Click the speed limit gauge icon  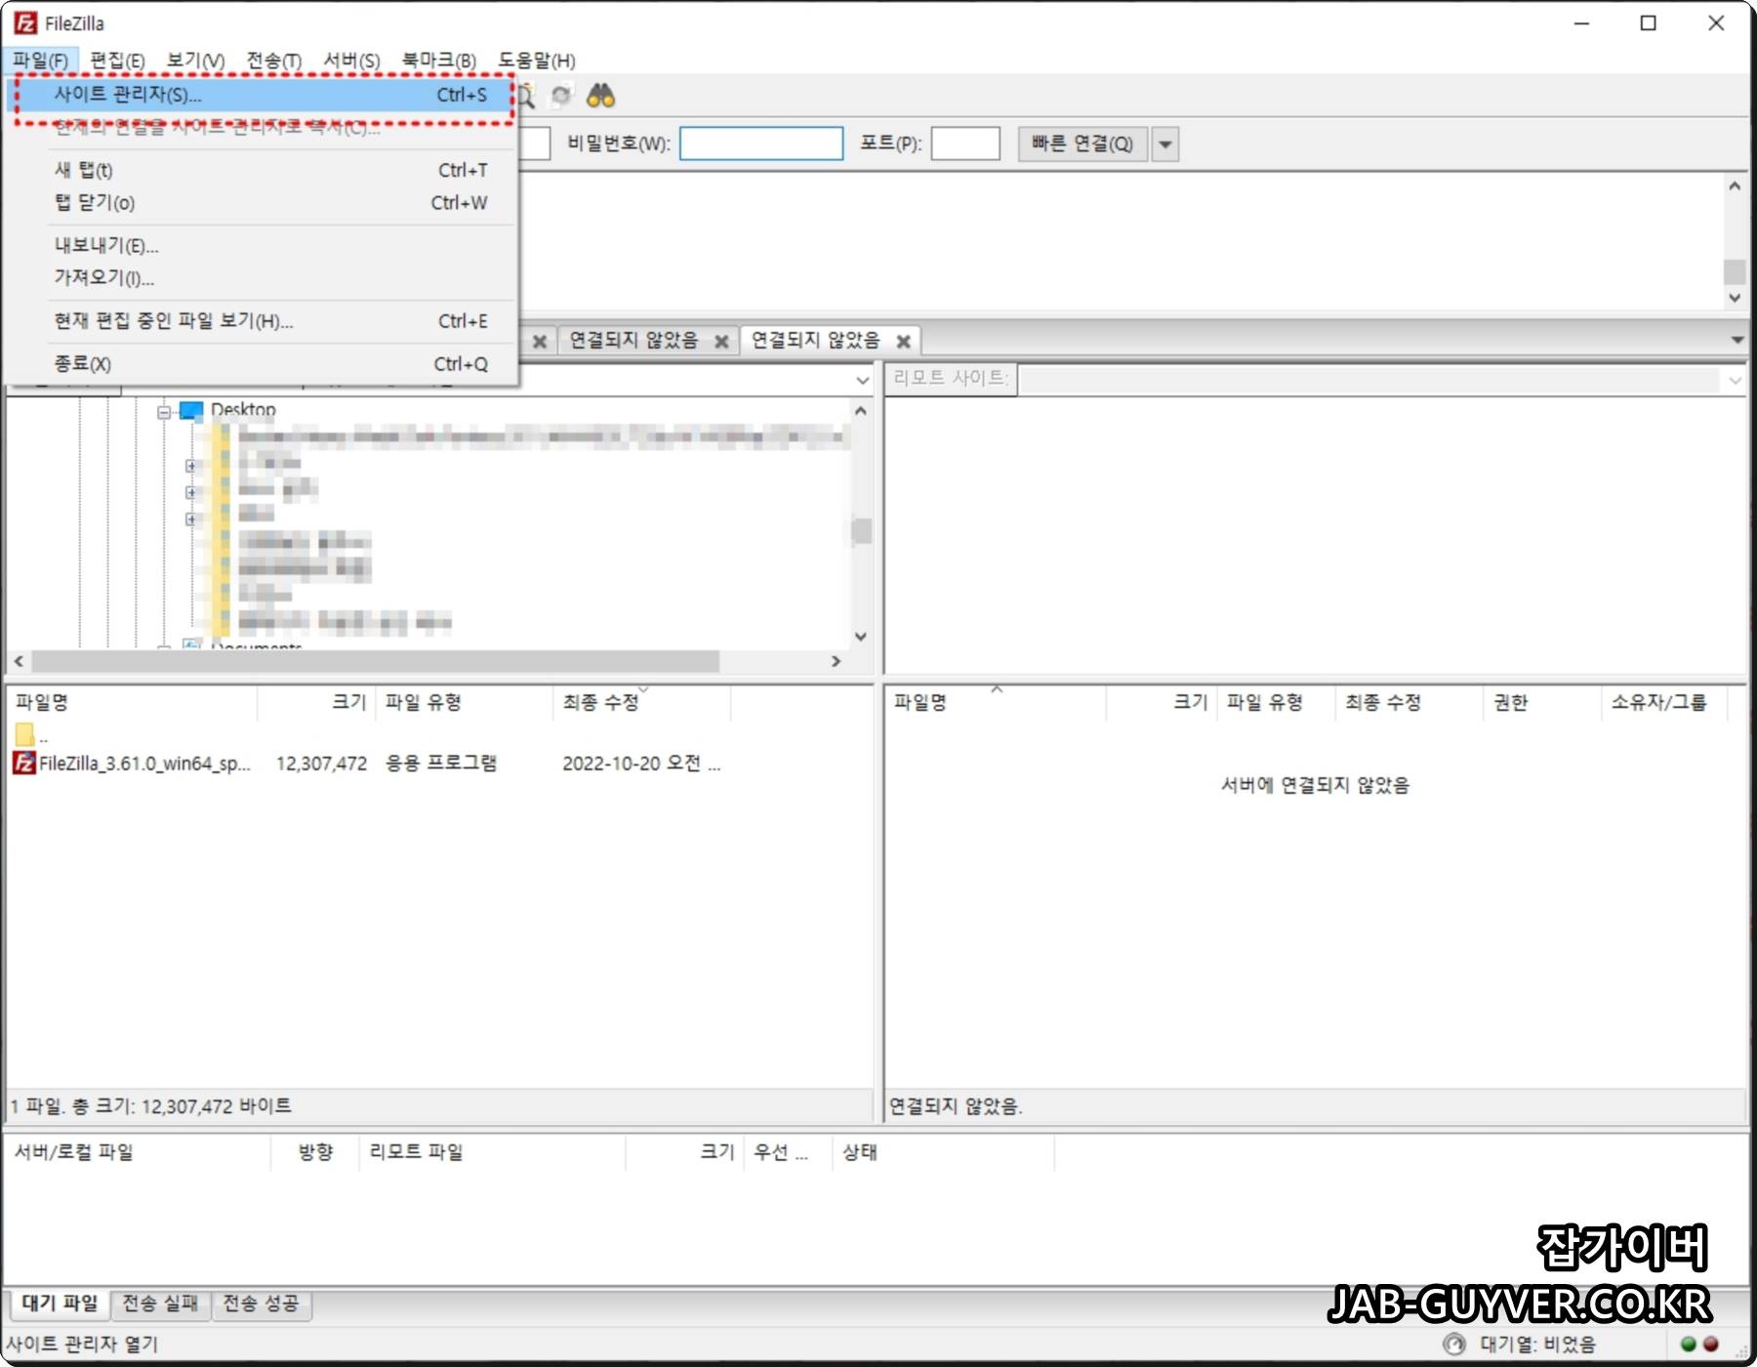pyautogui.click(x=1454, y=1345)
